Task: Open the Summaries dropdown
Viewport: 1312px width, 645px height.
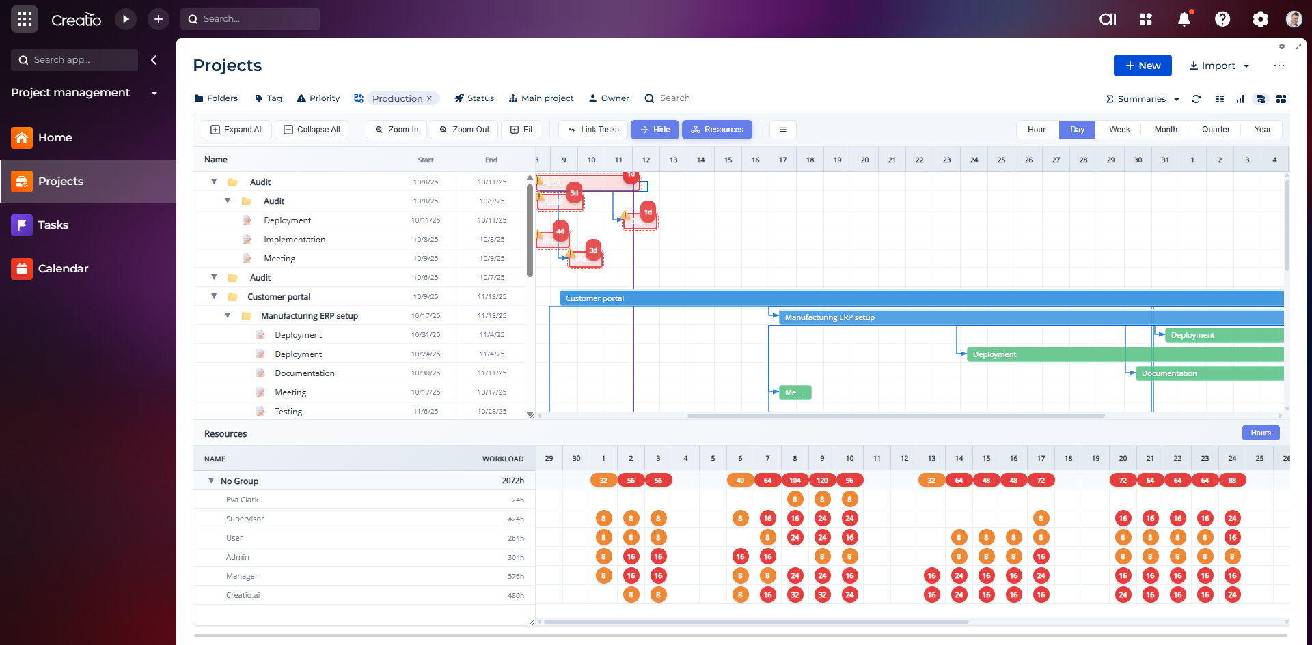Action: click(1143, 99)
